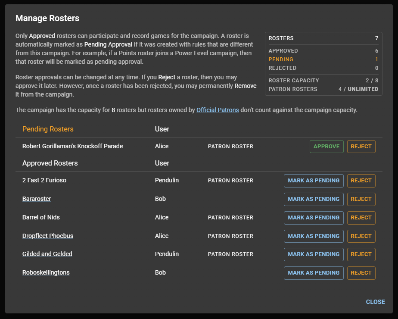
Task: Close the Manage Rosters dialog
Action: [375, 302]
